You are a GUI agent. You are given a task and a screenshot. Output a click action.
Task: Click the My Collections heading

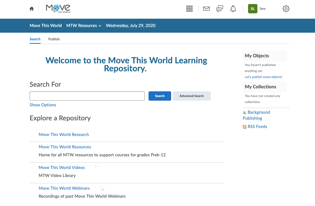point(260,87)
